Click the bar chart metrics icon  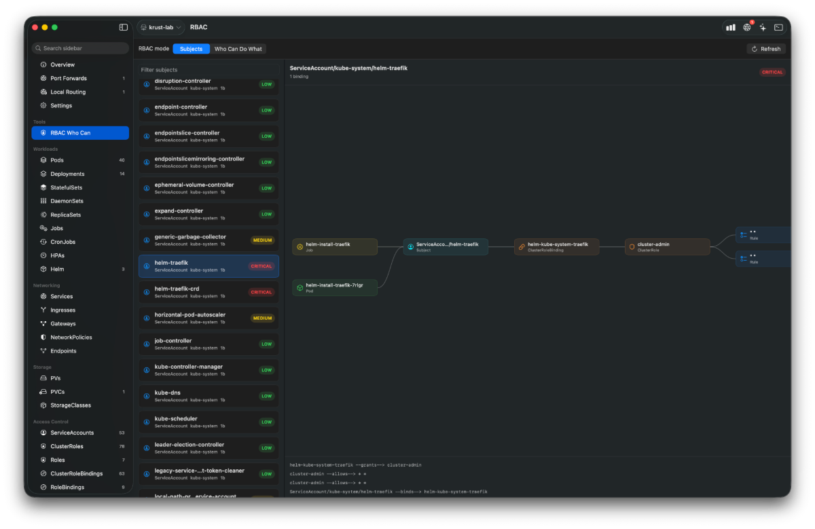coord(731,27)
